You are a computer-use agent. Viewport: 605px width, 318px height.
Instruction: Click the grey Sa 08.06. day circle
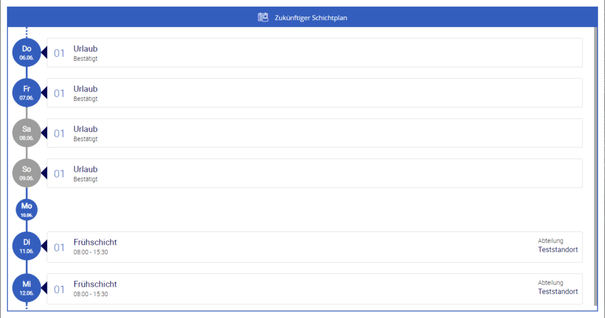click(27, 133)
